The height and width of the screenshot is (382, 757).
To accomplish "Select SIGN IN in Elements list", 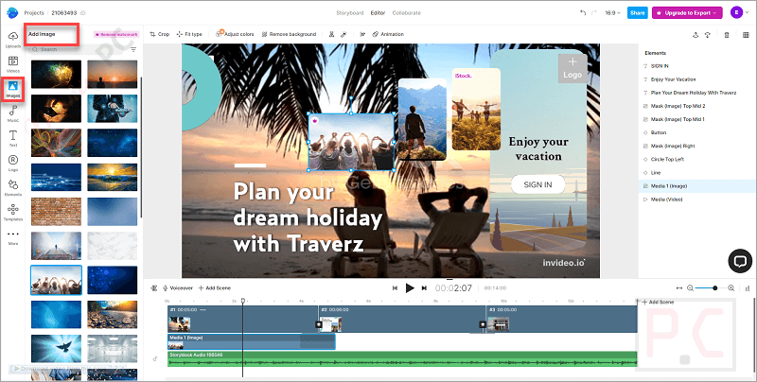I will [x=660, y=66].
